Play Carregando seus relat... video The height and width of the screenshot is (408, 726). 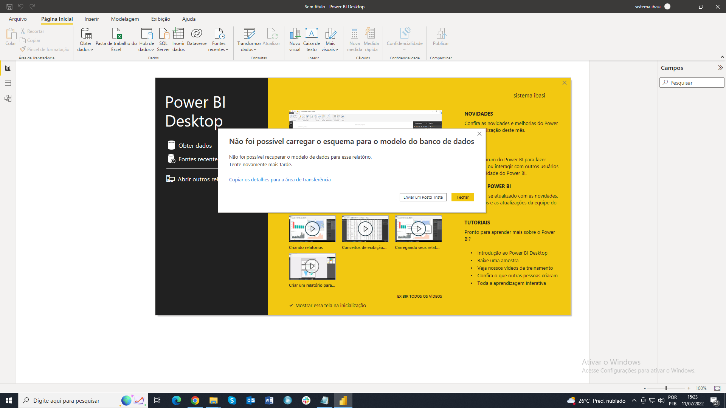(418, 229)
